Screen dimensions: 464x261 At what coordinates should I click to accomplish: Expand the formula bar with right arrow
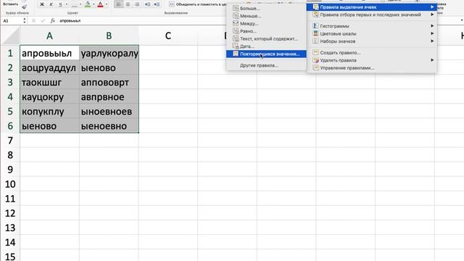coord(462,20)
